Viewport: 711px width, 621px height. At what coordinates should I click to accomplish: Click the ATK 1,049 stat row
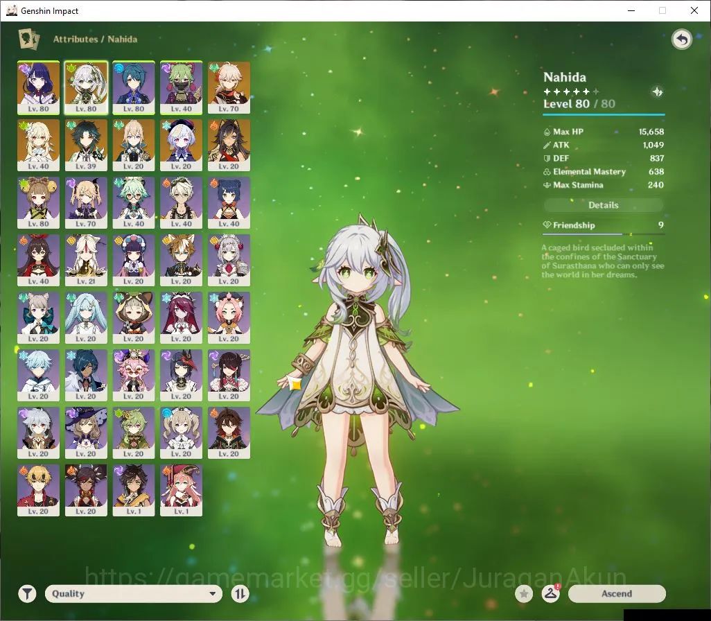coord(603,145)
